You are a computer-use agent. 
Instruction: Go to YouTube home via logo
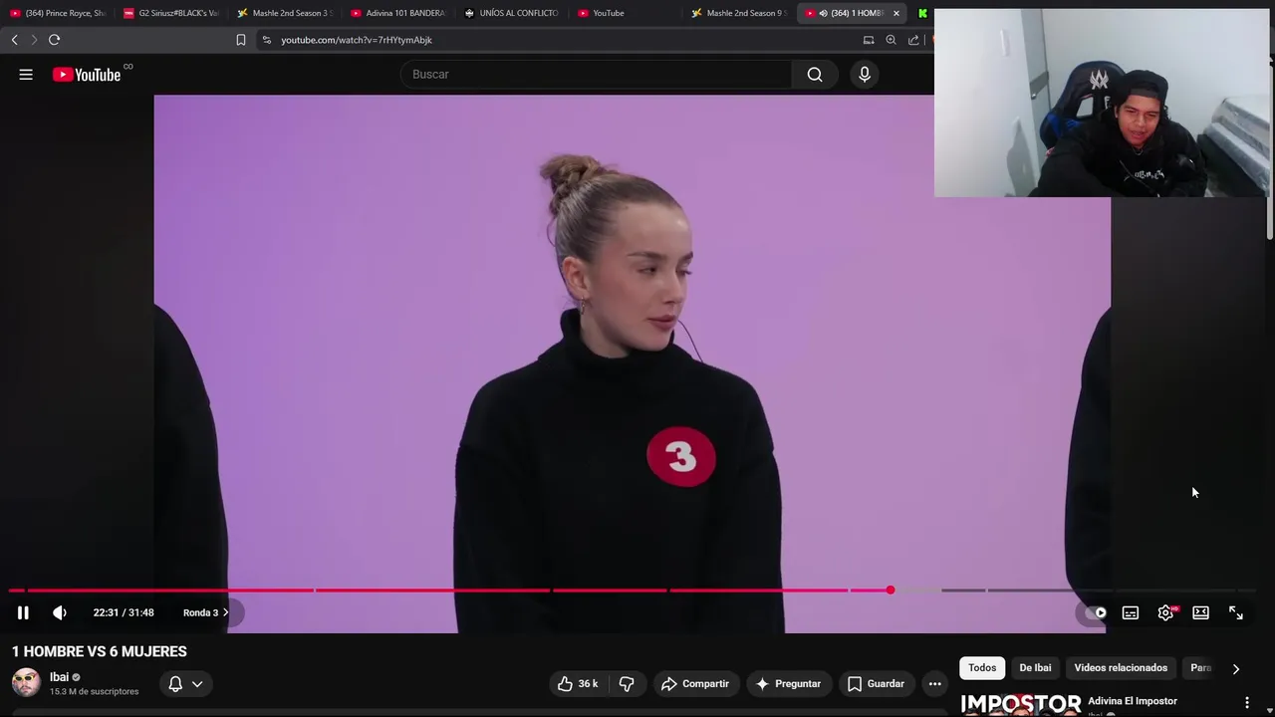pyautogui.click(x=88, y=75)
